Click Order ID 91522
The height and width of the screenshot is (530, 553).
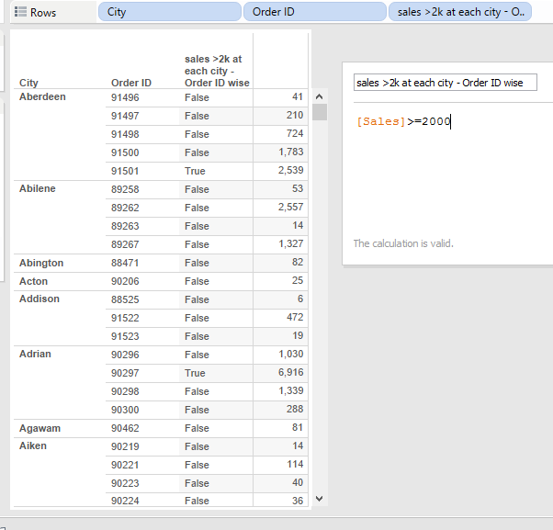[x=125, y=318]
